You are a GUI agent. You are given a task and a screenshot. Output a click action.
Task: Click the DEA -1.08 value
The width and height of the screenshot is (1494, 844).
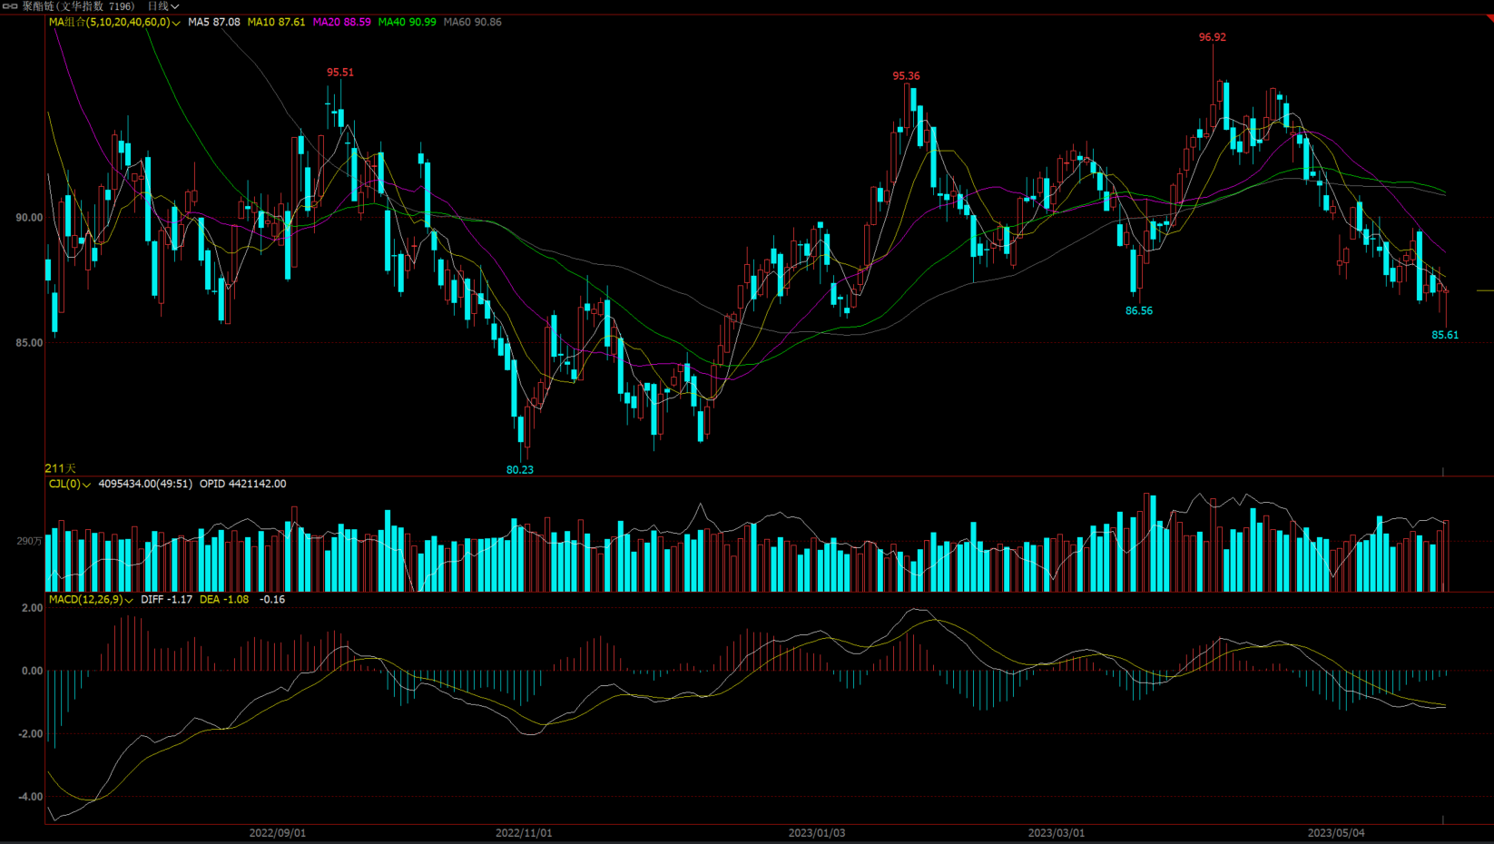223,599
